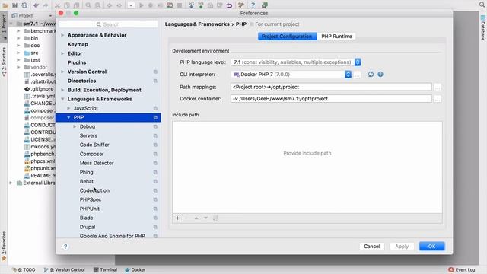487x274 pixels.
Task: Click browse button next to CLI interpreter
Action: (x=357, y=75)
